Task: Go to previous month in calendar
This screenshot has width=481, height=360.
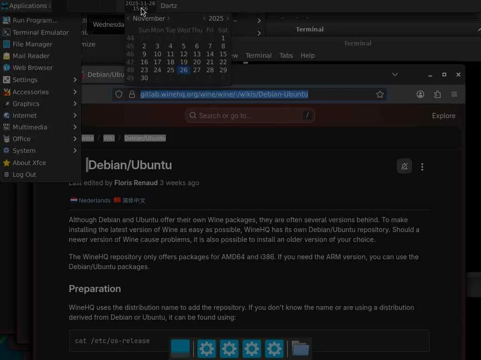Action: 128,18
